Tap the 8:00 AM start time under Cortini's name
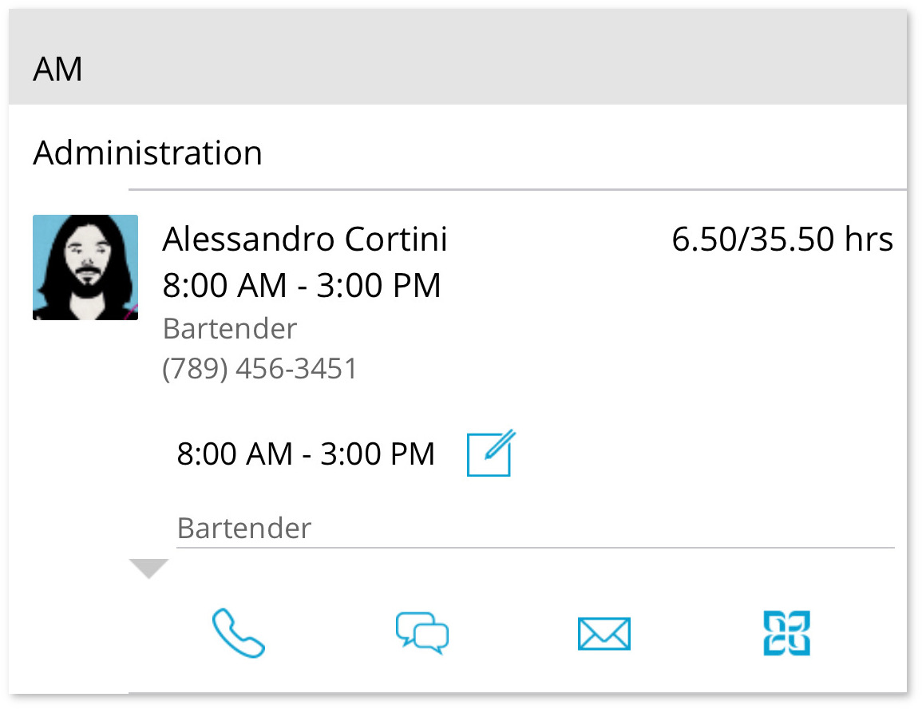This screenshot has width=922, height=709. [x=224, y=286]
